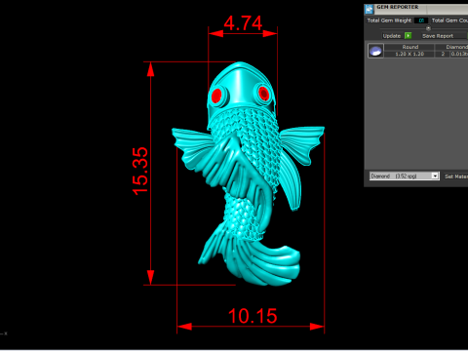Open the Diamond material dropdown

405,175
